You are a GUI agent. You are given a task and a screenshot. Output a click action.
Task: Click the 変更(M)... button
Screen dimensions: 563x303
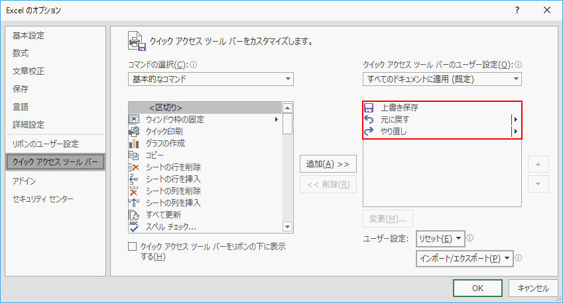coord(388,219)
